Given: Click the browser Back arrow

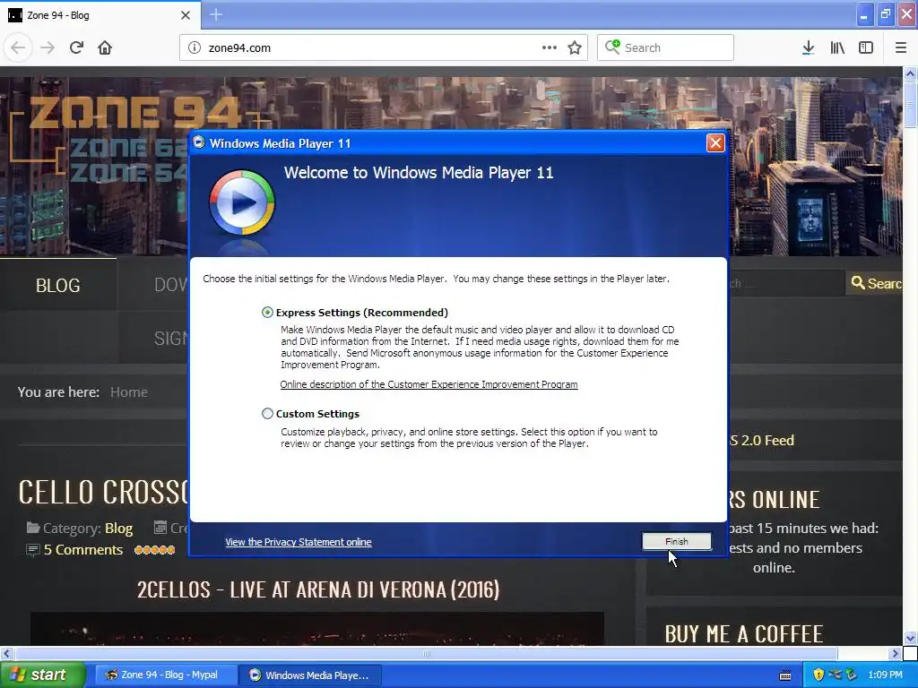Looking at the screenshot, I should coord(18,47).
